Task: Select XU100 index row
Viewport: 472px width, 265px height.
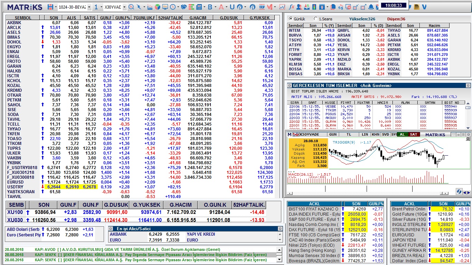Action: (136, 212)
